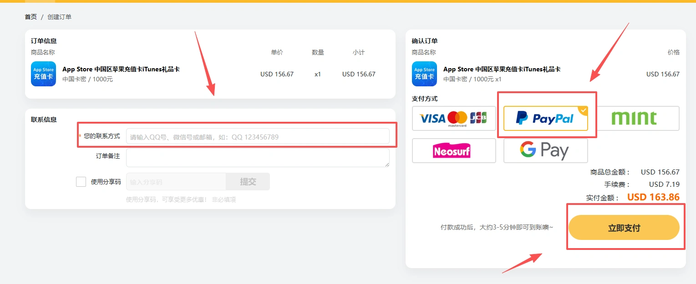The width and height of the screenshot is (696, 284).
Task: Select the mint payment option
Action: pos(634,119)
